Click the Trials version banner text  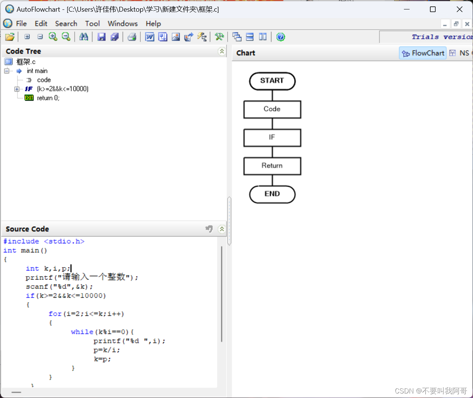tap(442, 37)
